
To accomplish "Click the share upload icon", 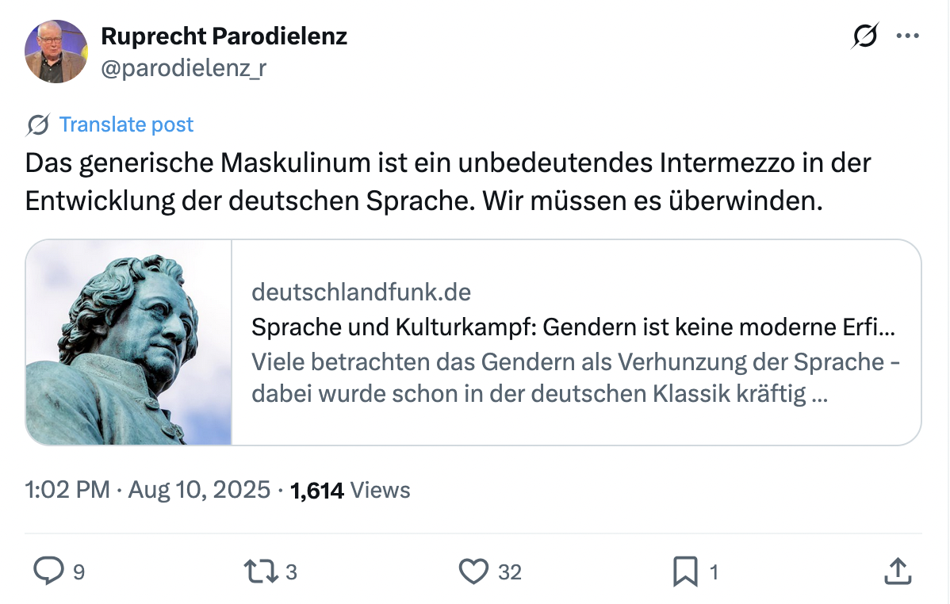I will point(896,571).
